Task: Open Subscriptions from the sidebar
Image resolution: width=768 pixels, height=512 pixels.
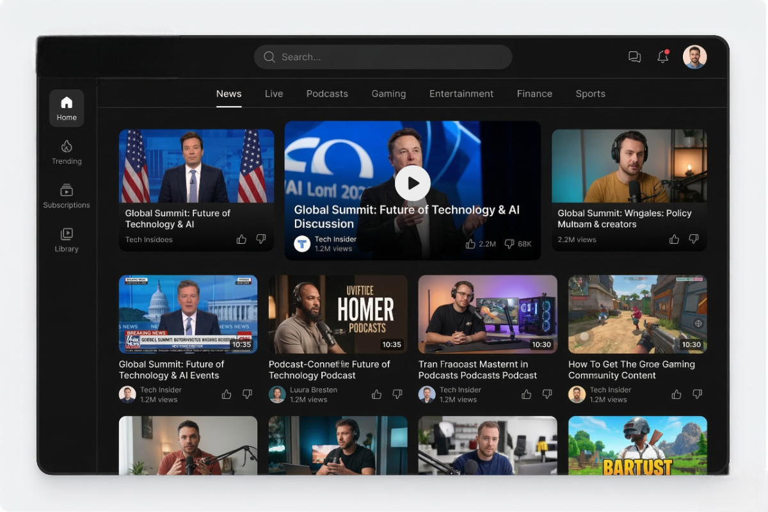Action: pos(67,196)
